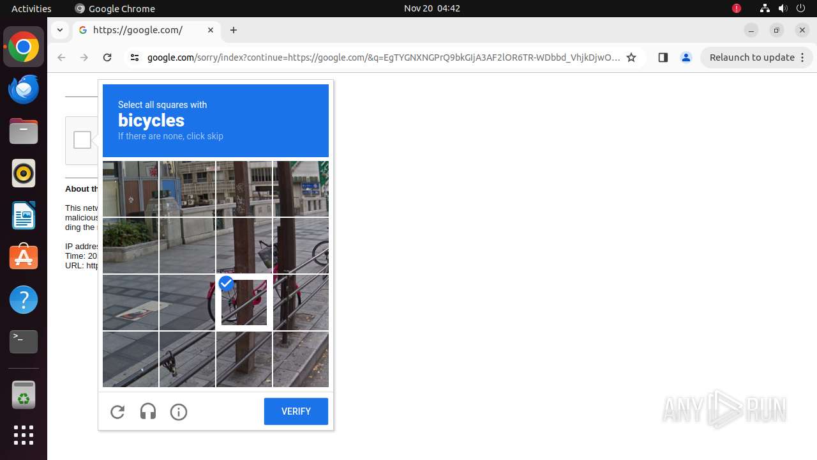Show Applications grid in the dock

(x=24, y=435)
